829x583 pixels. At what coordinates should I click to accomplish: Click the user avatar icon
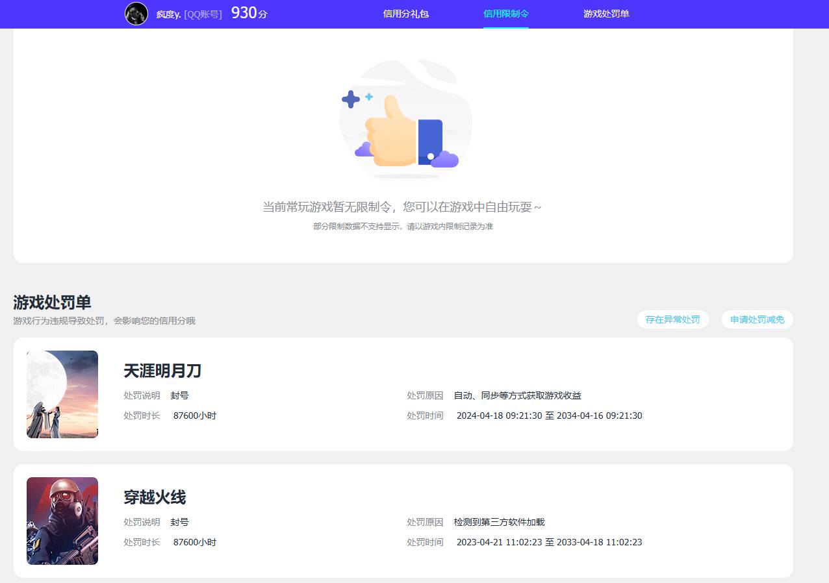click(x=136, y=14)
